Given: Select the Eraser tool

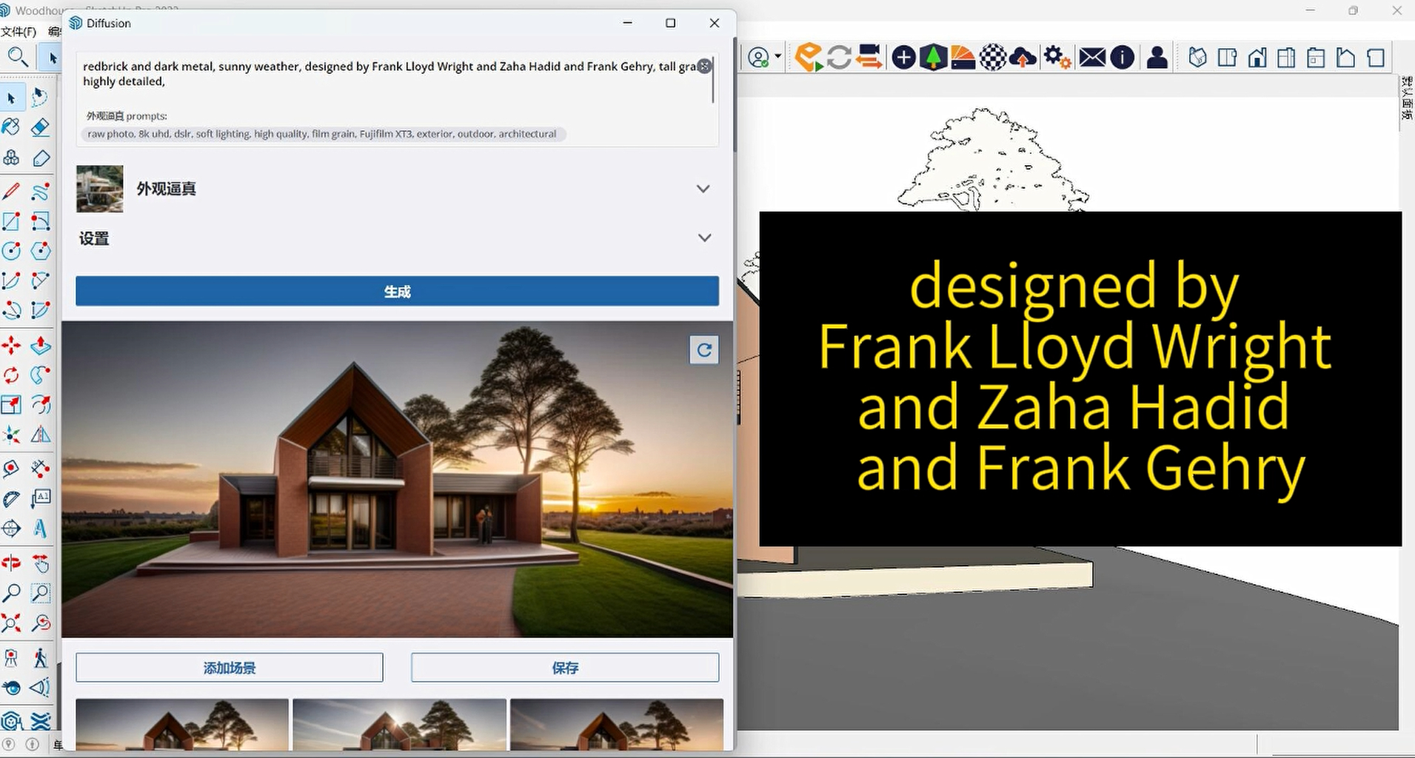Looking at the screenshot, I should tap(41, 127).
